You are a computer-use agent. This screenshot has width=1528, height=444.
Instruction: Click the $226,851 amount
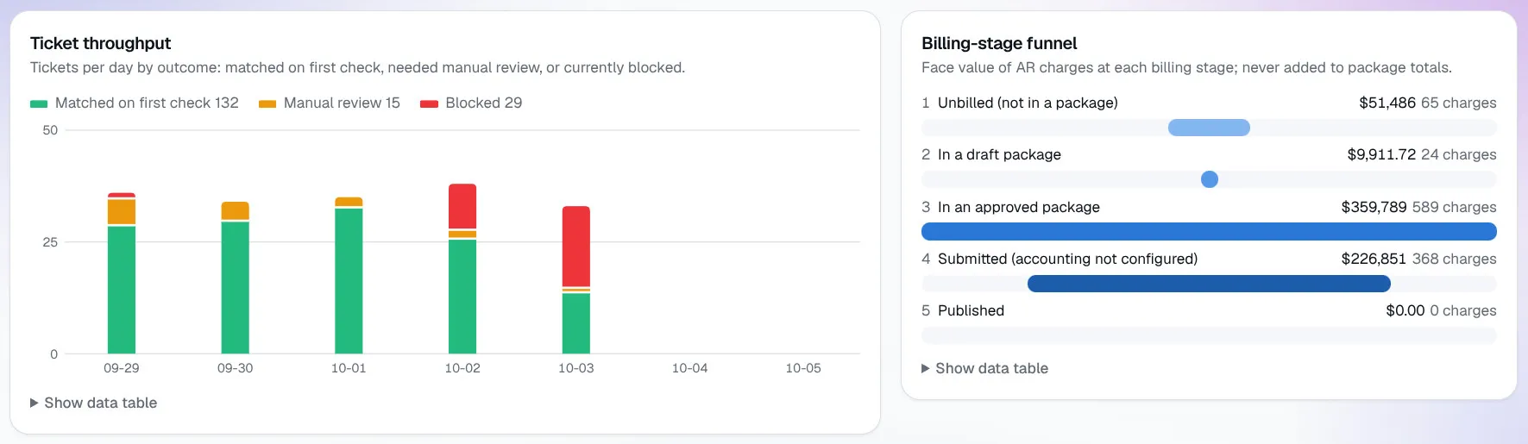[1374, 259]
